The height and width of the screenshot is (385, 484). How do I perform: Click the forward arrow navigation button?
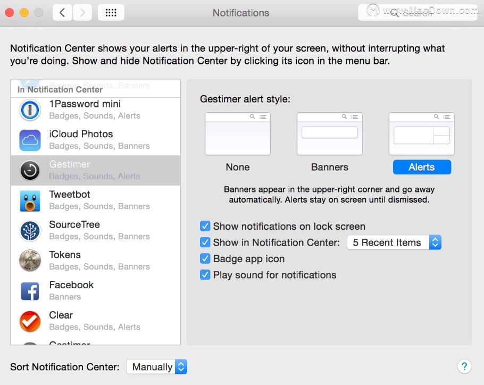pyautogui.click(x=82, y=13)
